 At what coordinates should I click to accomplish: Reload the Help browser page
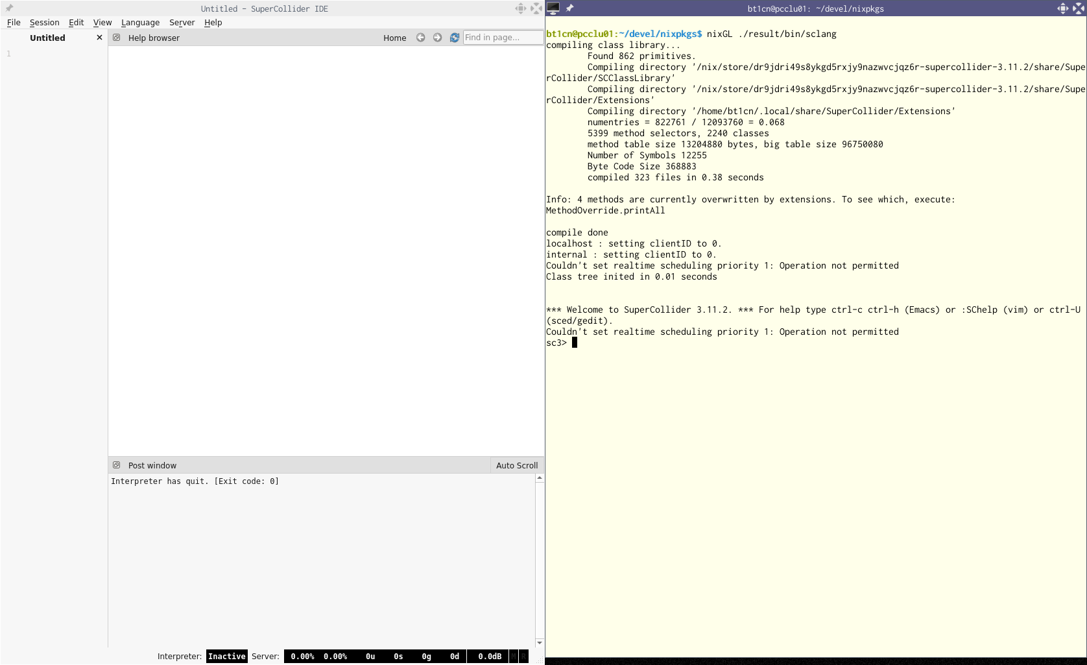pos(455,38)
